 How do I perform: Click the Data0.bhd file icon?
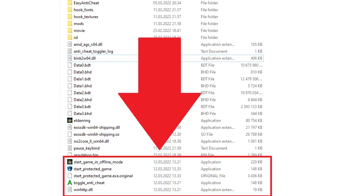pyautogui.click(x=70, y=72)
